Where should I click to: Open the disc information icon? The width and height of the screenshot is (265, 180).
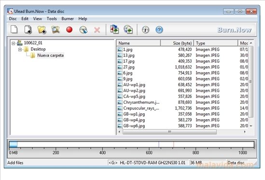[x=145, y=30]
